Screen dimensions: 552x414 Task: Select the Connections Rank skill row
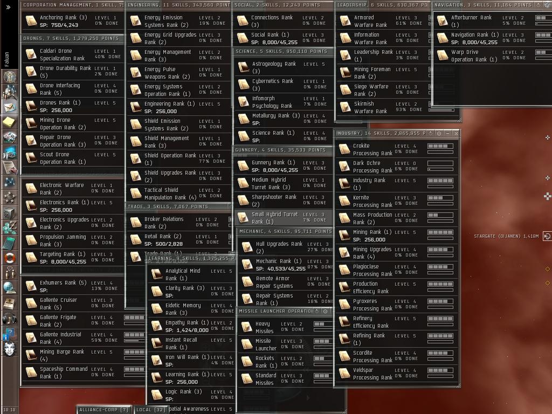(x=282, y=21)
